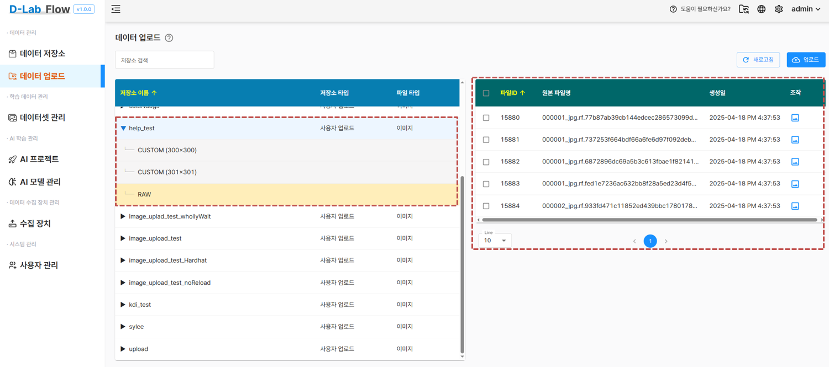The width and height of the screenshot is (829, 367).
Task: Open image preview for file 15883
Action: (795, 184)
